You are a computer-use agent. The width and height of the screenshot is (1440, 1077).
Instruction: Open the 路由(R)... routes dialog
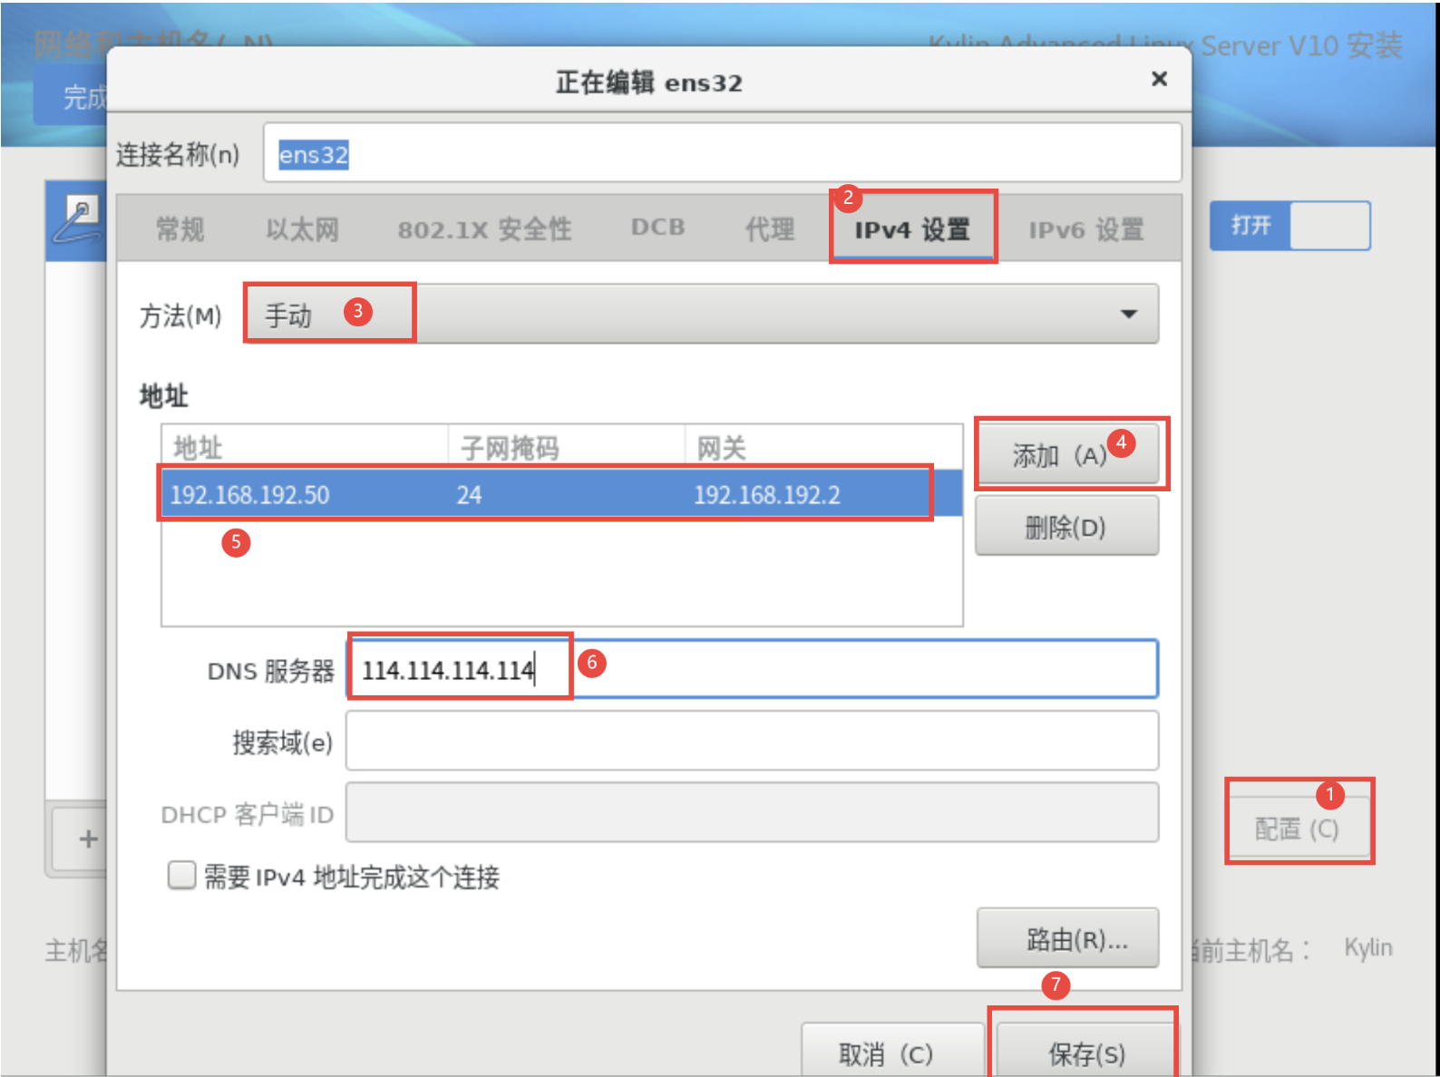point(1067,939)
